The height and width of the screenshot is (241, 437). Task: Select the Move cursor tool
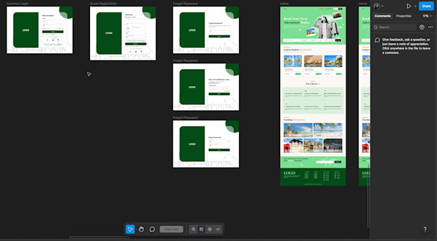pyautogui.click(x=130, y=229)
